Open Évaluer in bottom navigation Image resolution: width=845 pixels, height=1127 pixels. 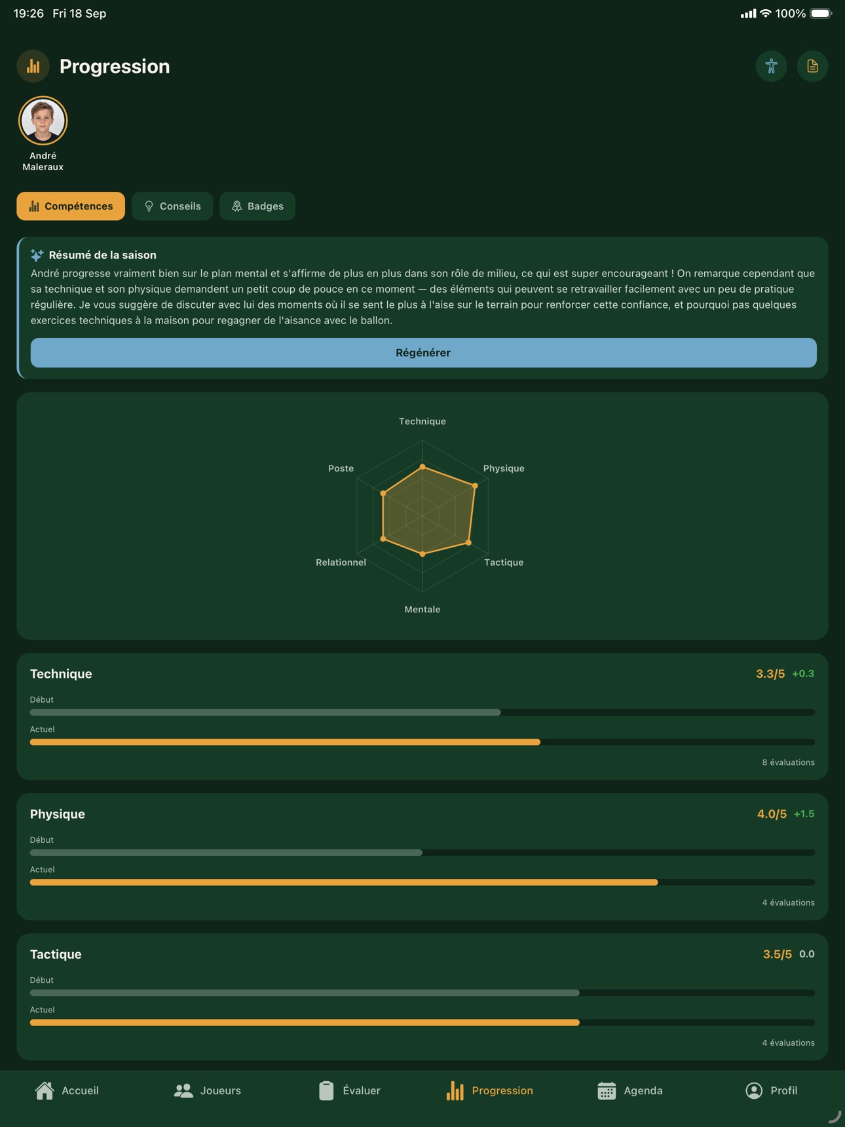[349, 1090]
